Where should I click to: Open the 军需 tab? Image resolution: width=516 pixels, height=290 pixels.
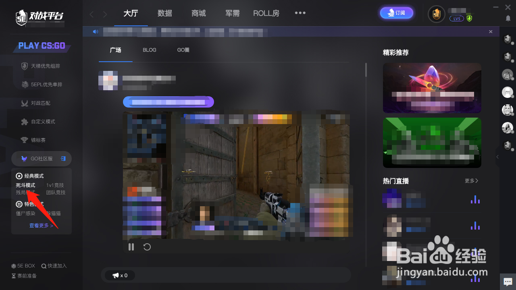click(233, 13)
